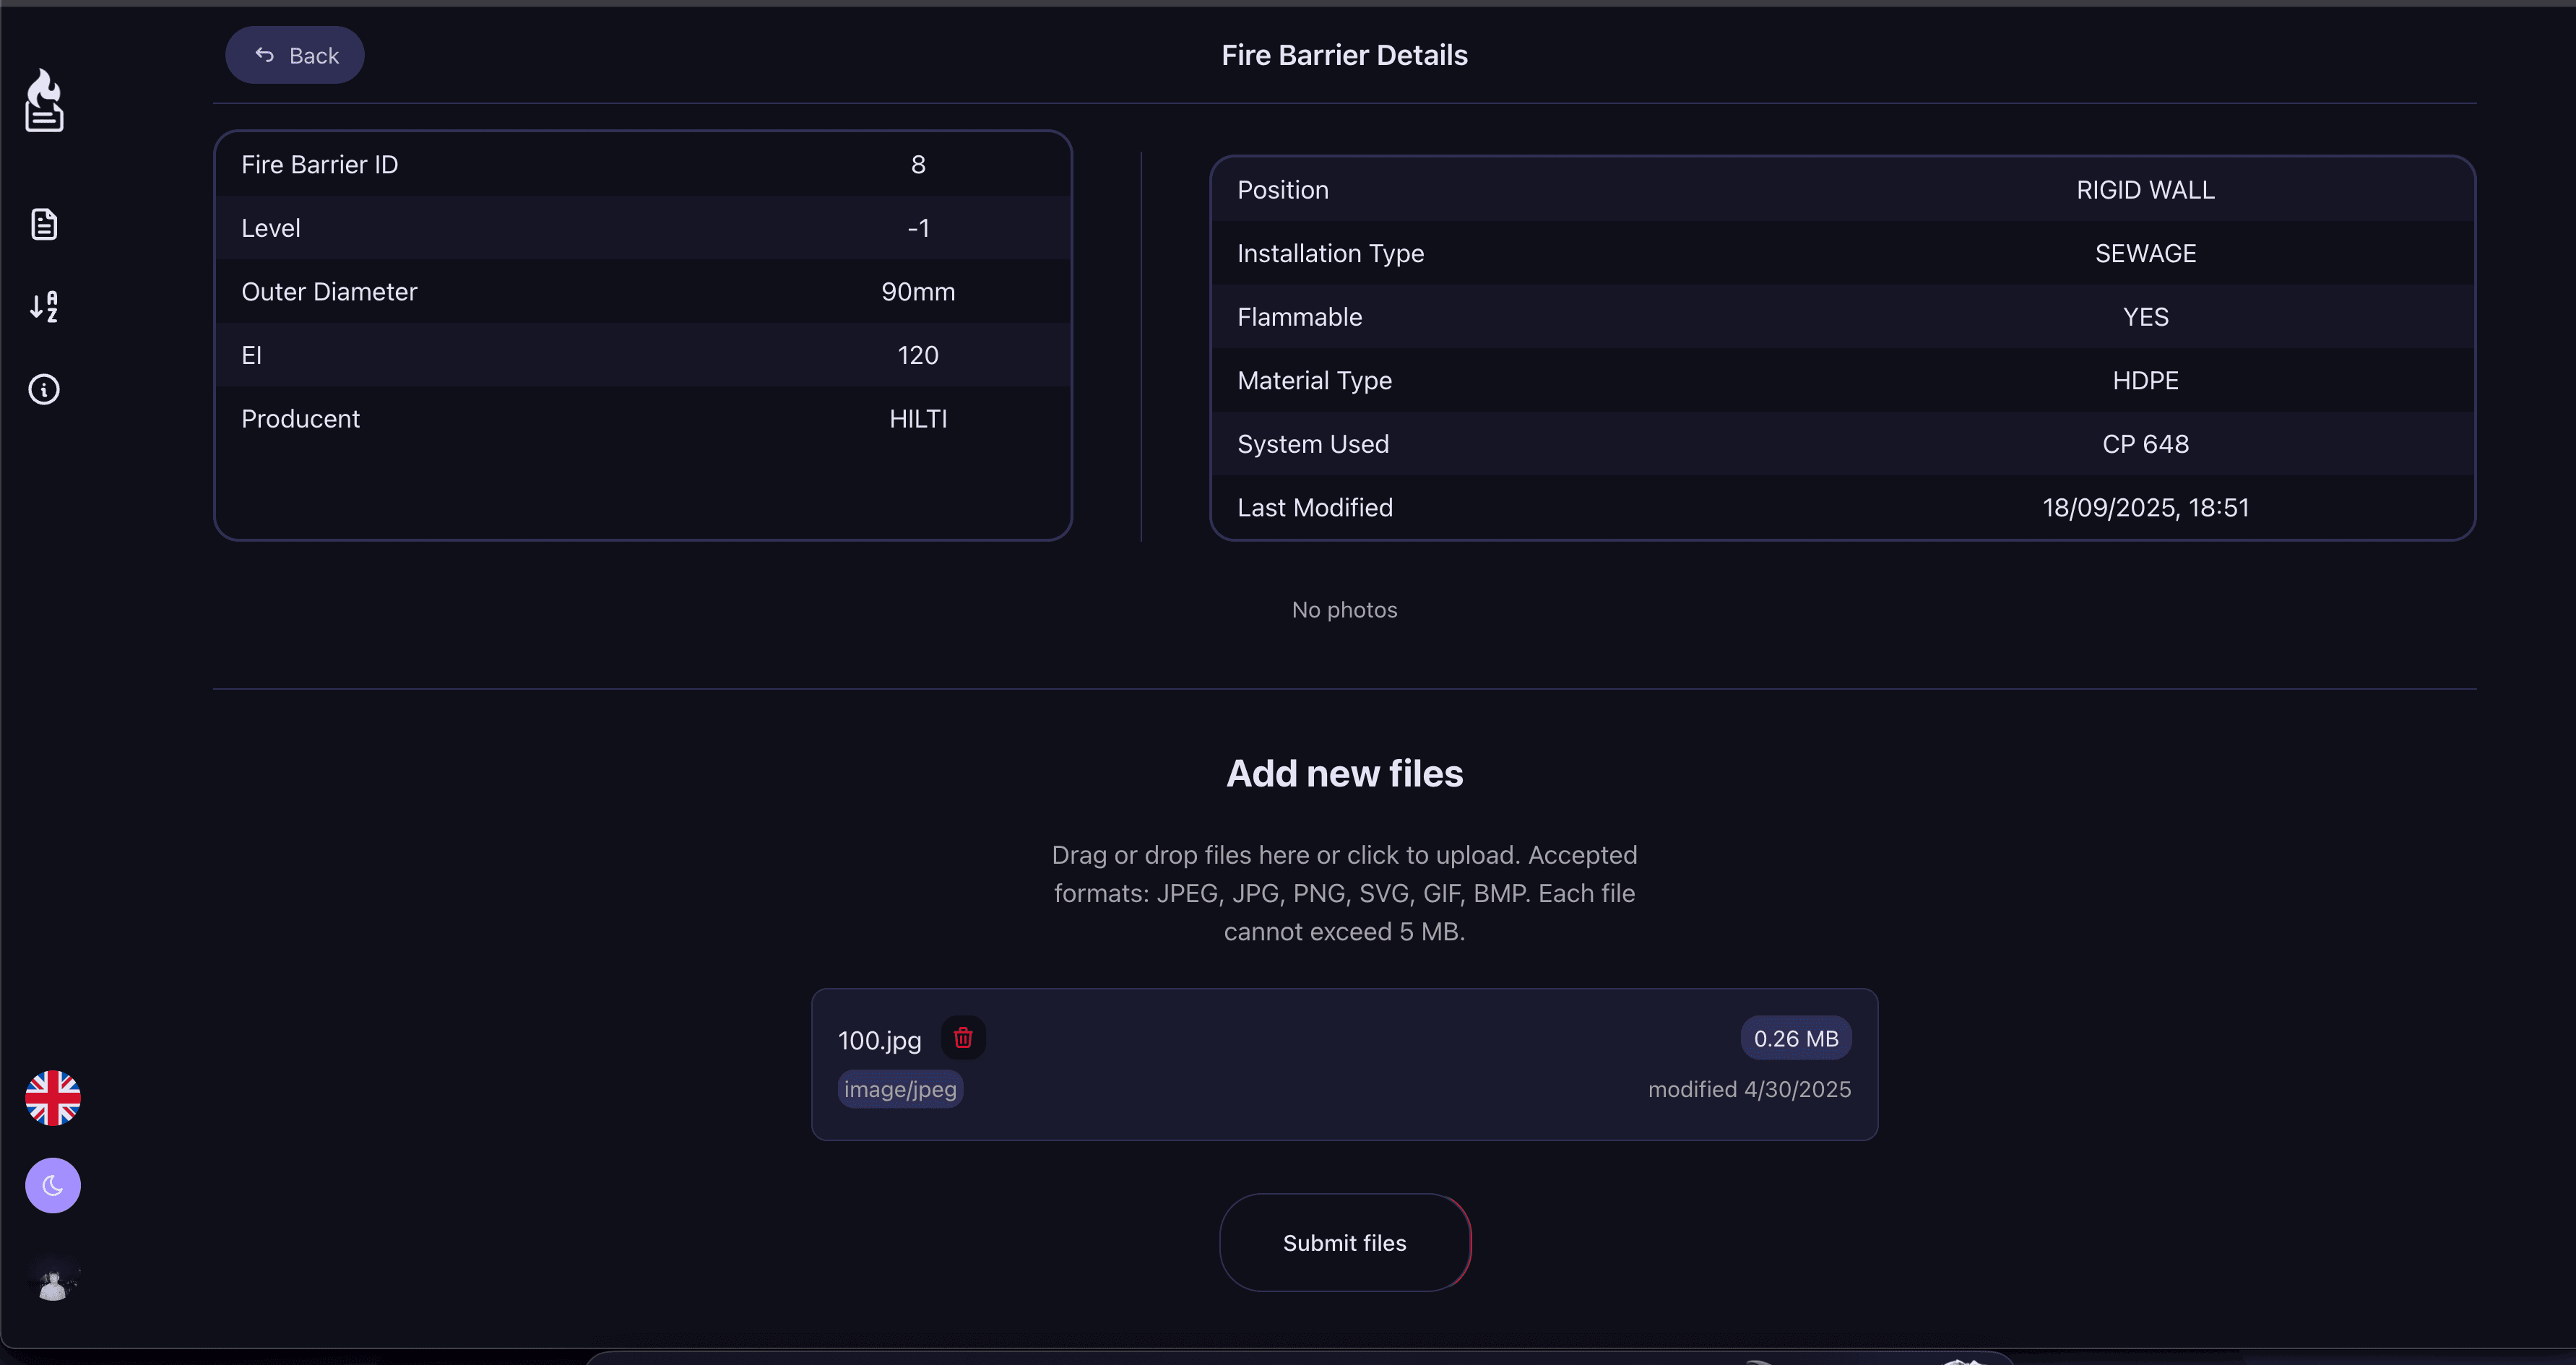This screenshot has width=2576, height=1365.
Task: Select the image/jpeg file type tag
Action: tap(898, 1089)
